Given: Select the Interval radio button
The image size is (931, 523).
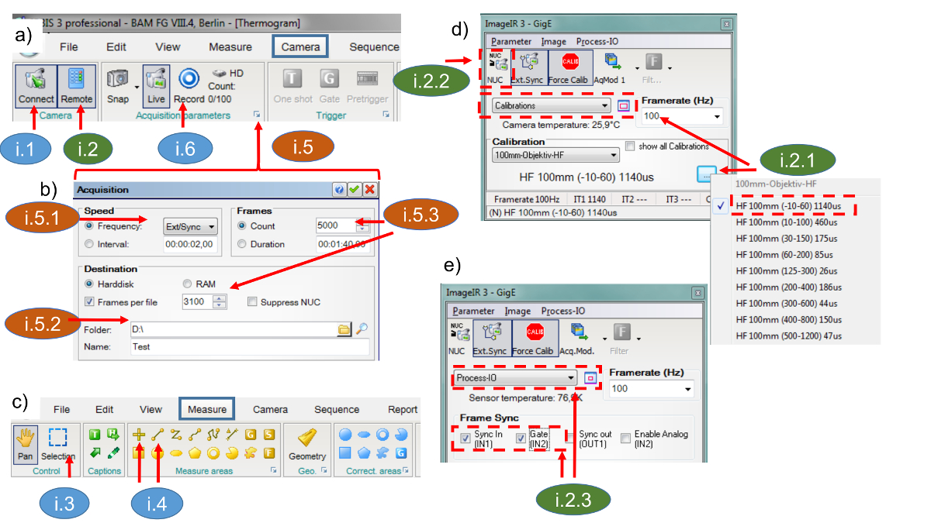Looking at the screenshot, I should (x=90, y=244).
